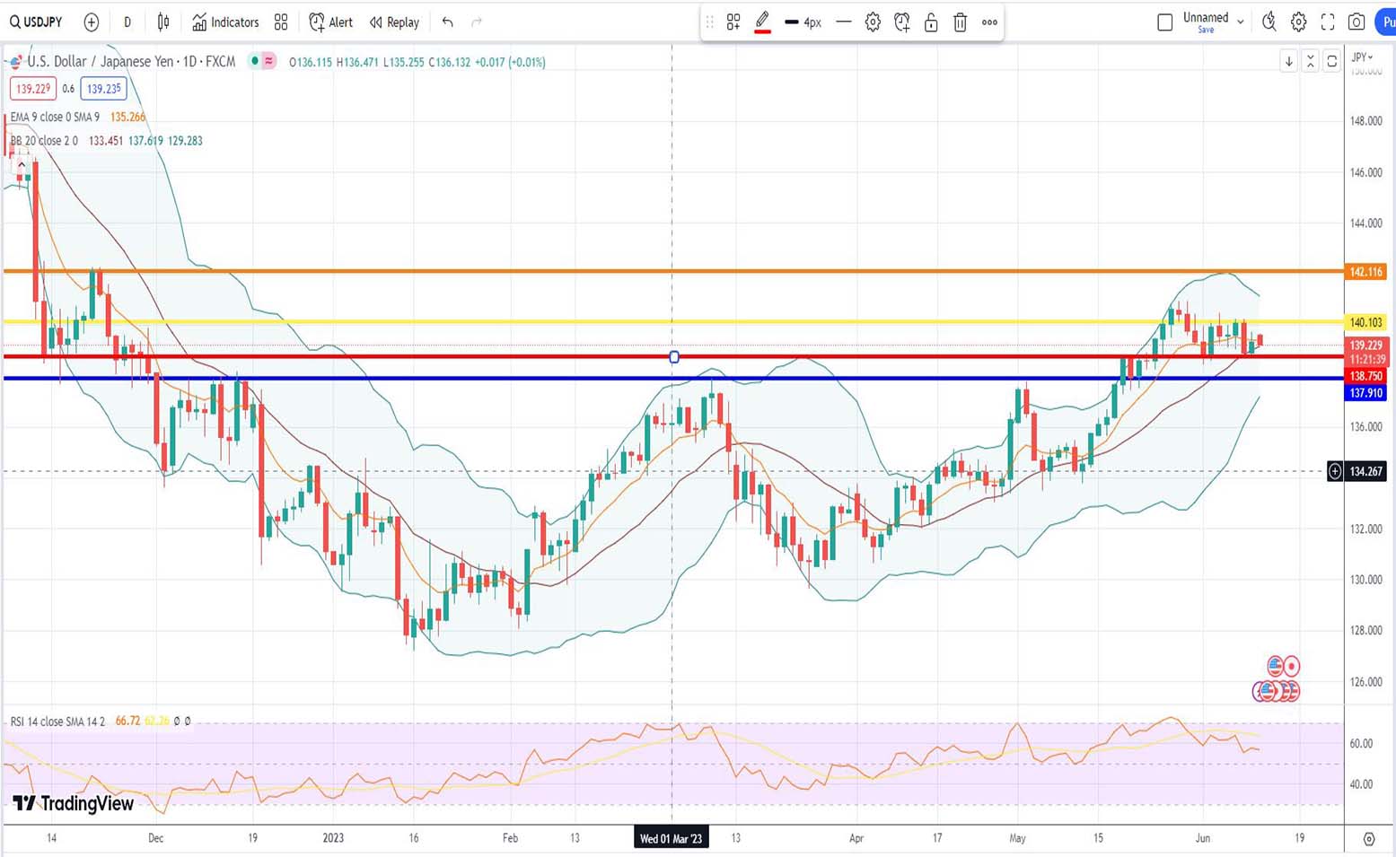Viewport: 1396px width, 857px height.
Task: Click the Alert button
Action: tap(330, 22)
